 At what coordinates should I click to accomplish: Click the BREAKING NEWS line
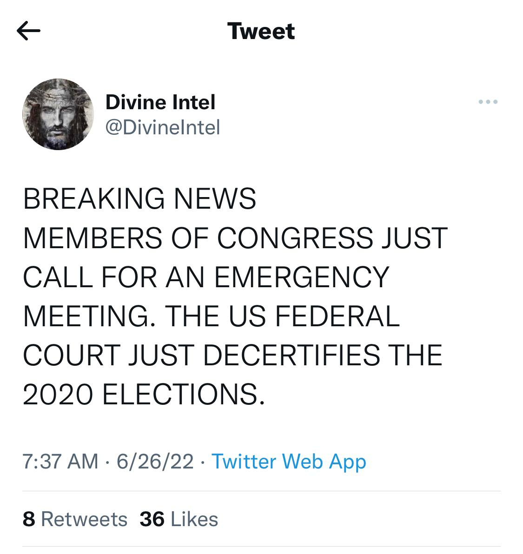(139, 198)
